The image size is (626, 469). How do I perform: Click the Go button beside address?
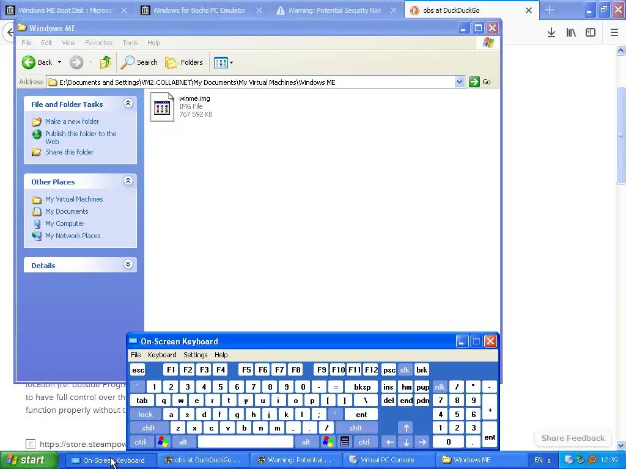pos(481,82)
